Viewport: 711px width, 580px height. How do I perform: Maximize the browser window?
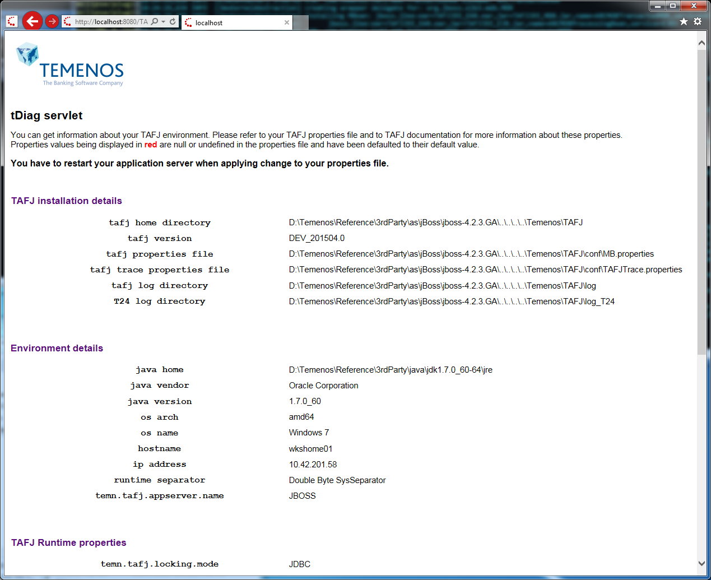[673, 6]
